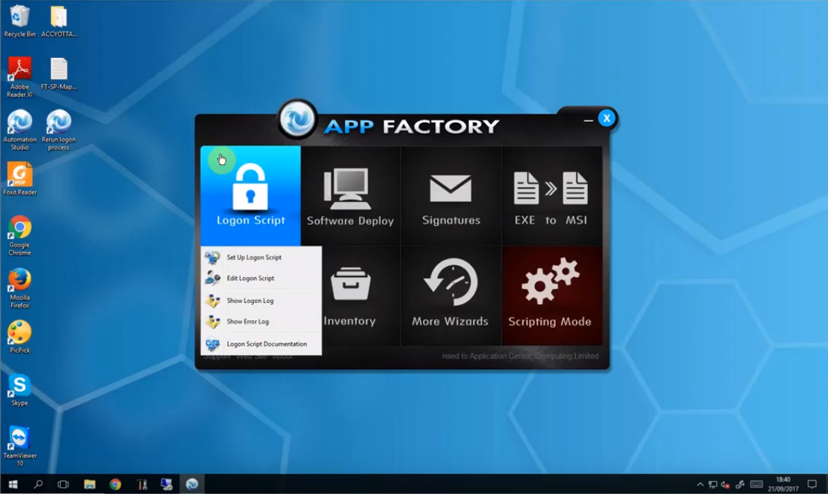This screenshot has width=828, height=494.
Task: Open the More Wizards tile
Action: (x=450, y=296)
